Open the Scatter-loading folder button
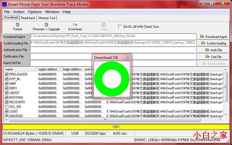Viewport: 232px width, 145px height. coord(213,43)
